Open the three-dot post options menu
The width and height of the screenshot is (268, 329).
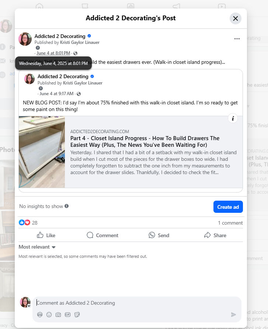pyautogui.click(x=237, y=39)
